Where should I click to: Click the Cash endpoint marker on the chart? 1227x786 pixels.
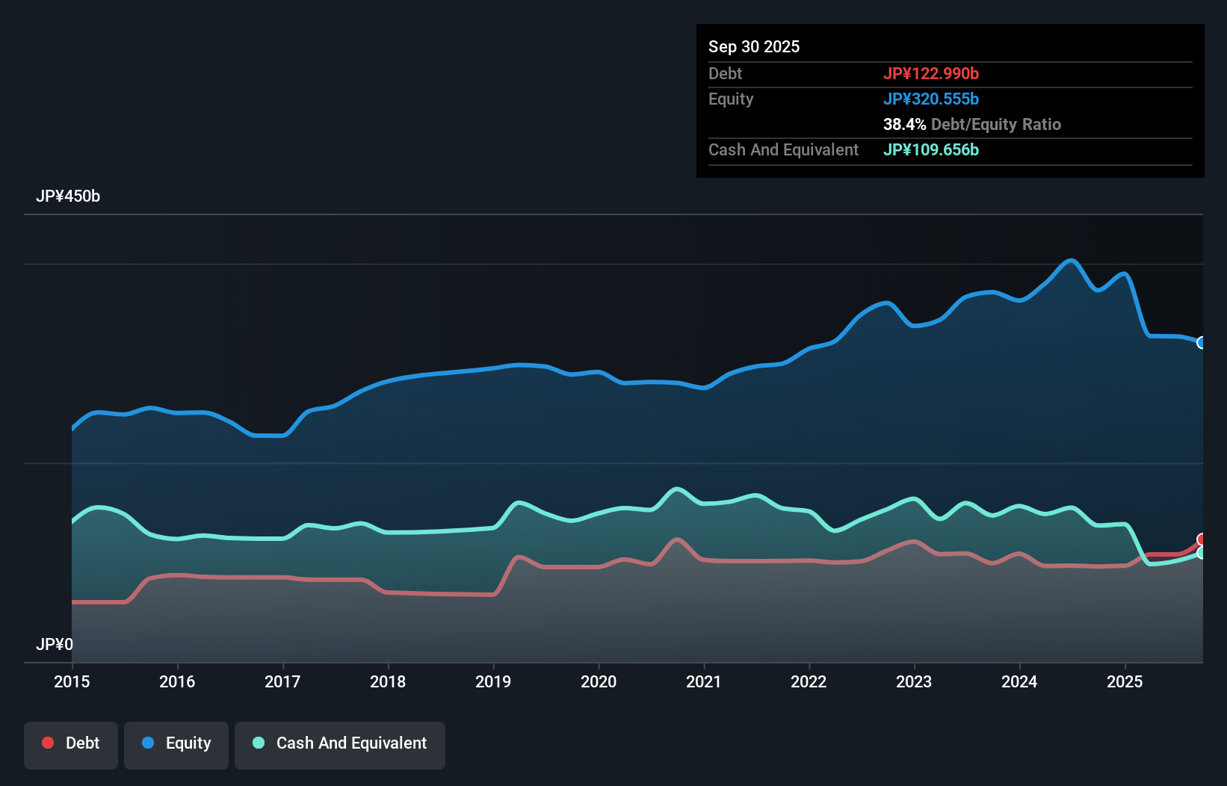point(1202,555)
